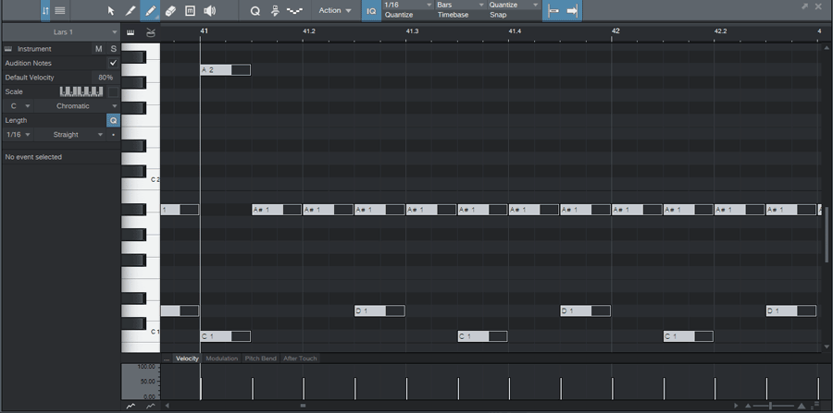Switch to drum view icon

[151, 32]
